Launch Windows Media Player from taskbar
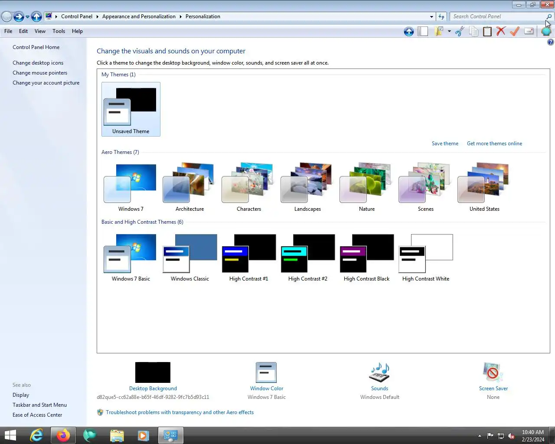Screen dimensions: 555x444 click(143, 435)
